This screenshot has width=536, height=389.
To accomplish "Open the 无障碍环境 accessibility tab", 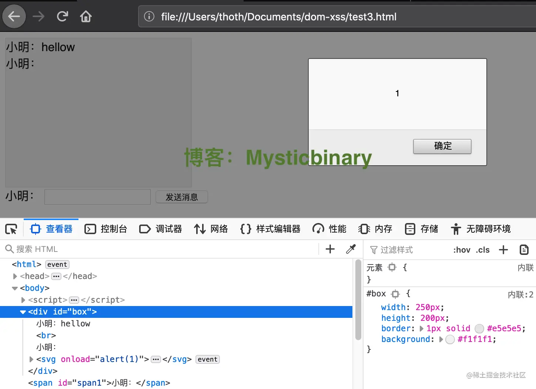I will tap(480, 229).
